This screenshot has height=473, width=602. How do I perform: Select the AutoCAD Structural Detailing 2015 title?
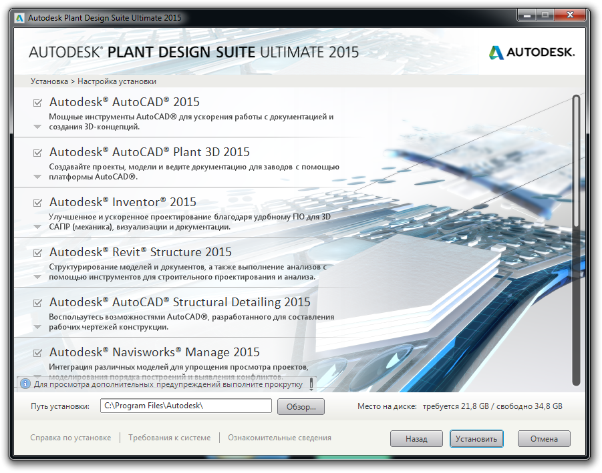click(180, 302)
